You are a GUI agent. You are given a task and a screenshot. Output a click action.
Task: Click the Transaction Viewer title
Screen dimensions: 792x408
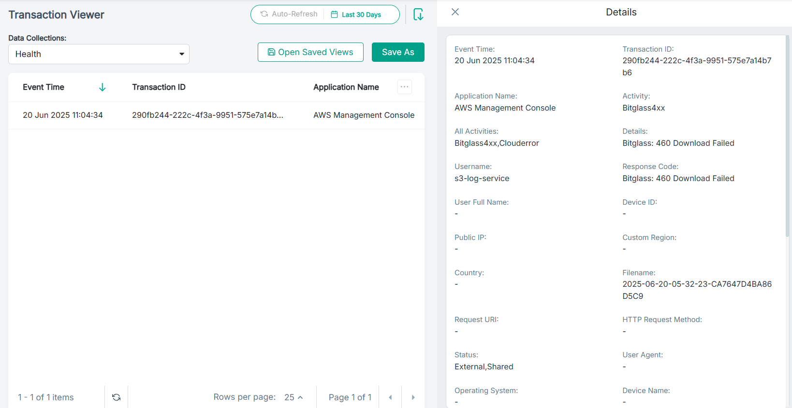56,15
